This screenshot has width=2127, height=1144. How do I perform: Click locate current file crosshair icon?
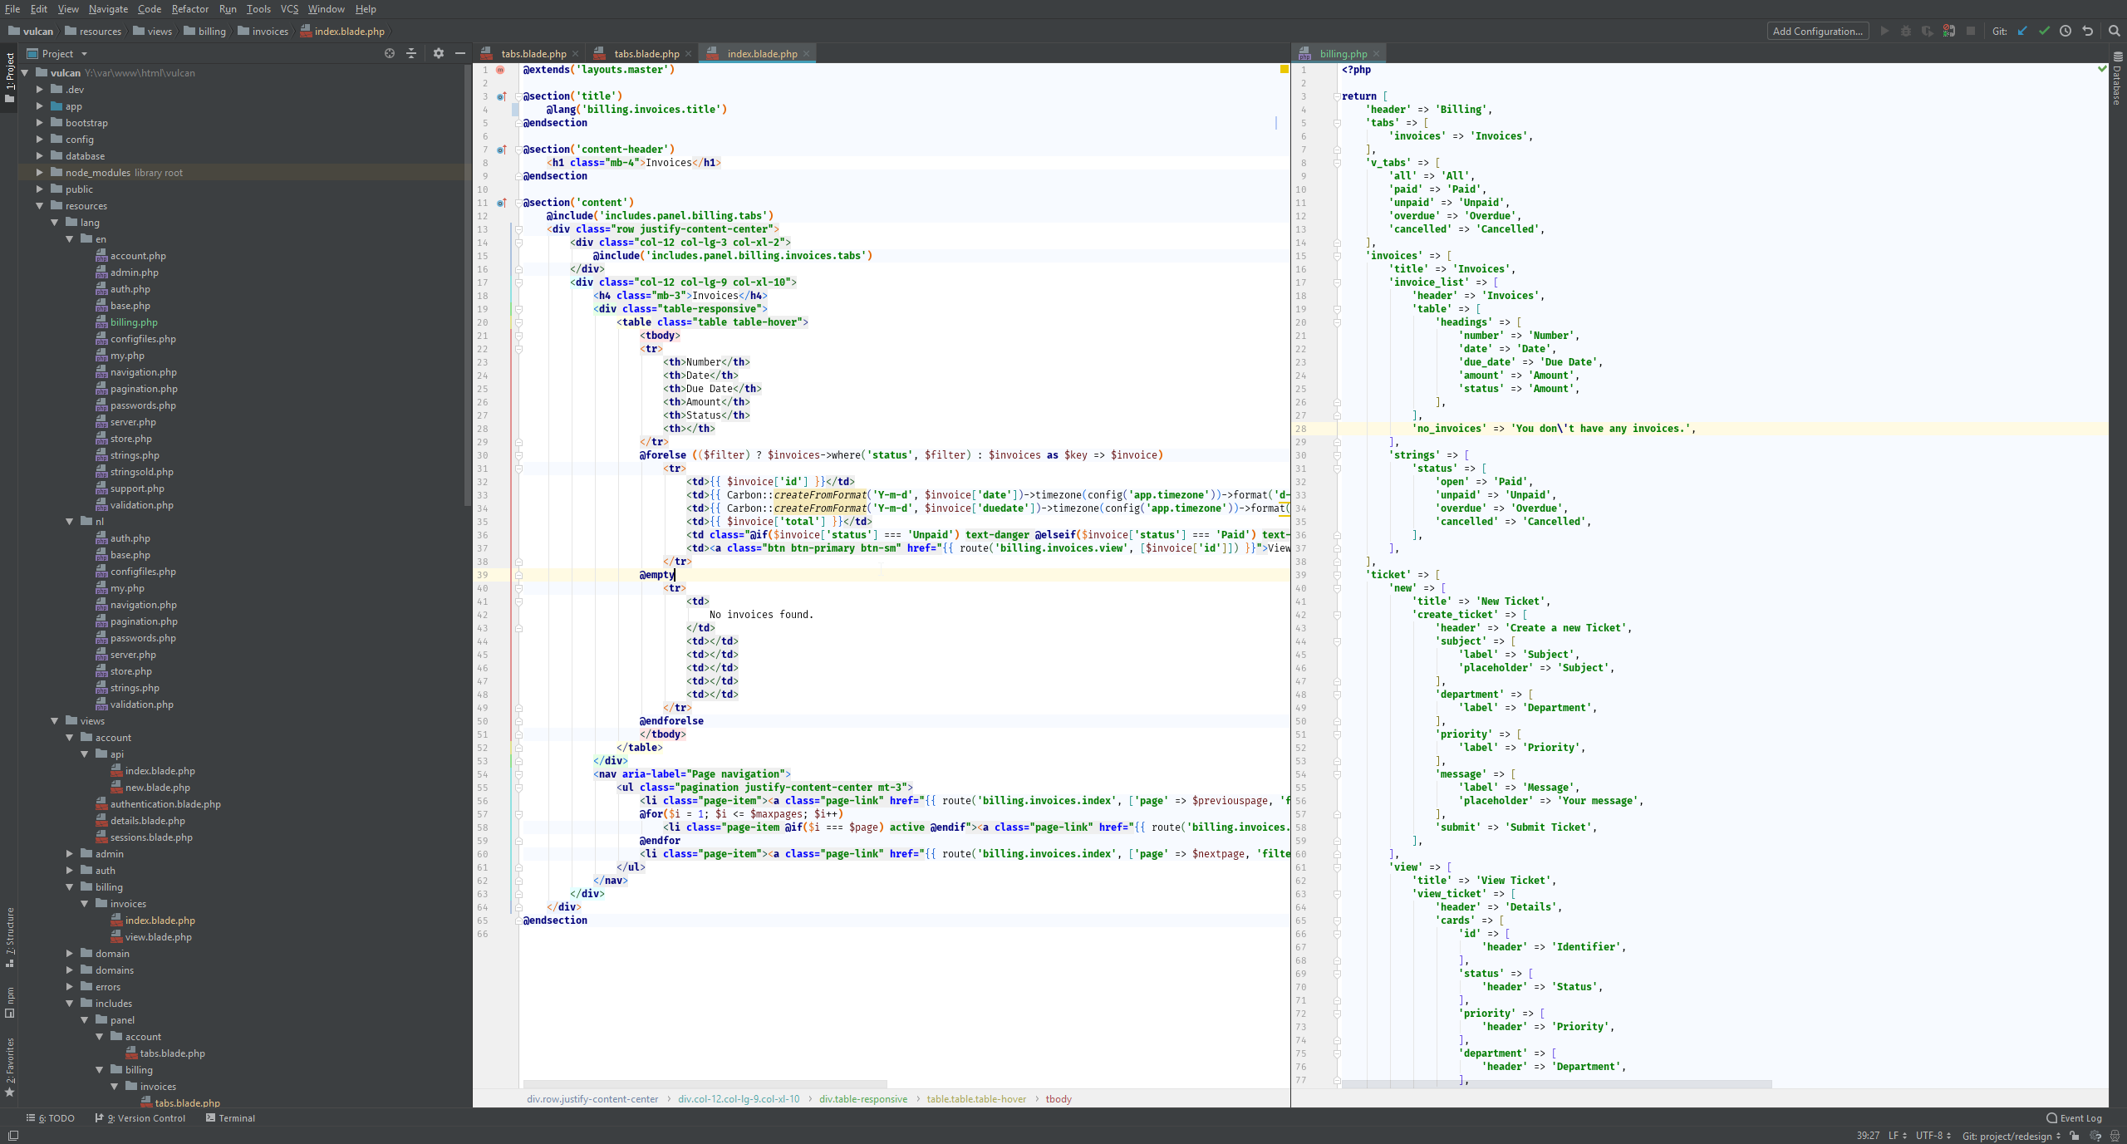point(390,53)
